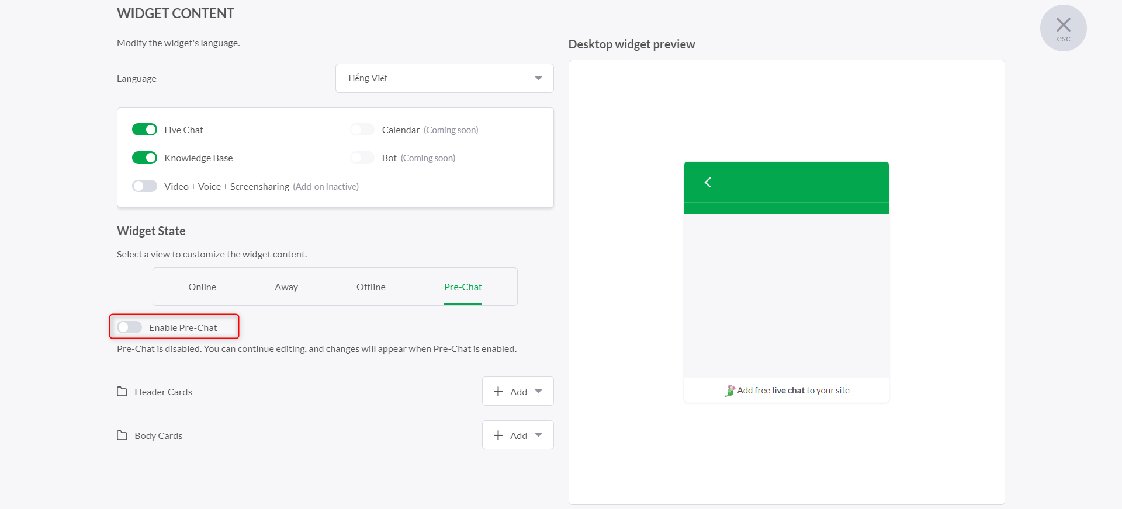Click the Live Chat label

click(183, 130)
